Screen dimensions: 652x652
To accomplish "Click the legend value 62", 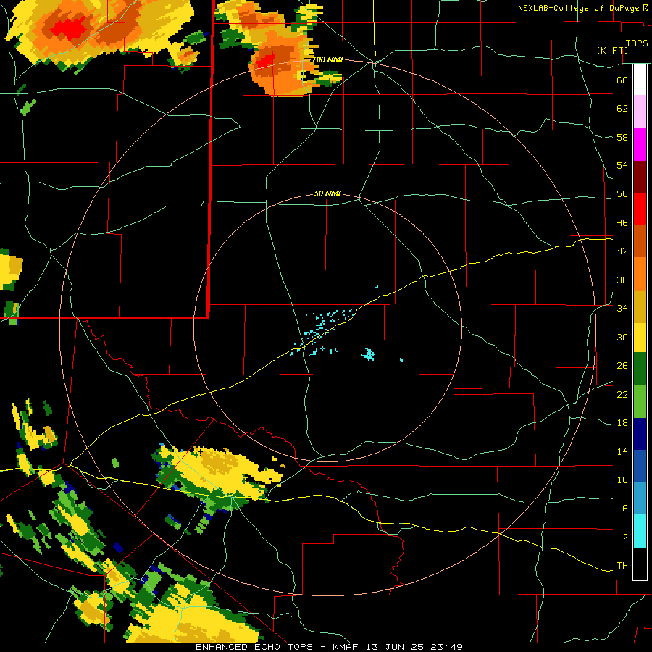I will (622, 109).
